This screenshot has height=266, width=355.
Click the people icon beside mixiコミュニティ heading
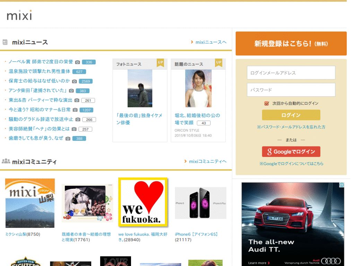[x=6, y=161]
